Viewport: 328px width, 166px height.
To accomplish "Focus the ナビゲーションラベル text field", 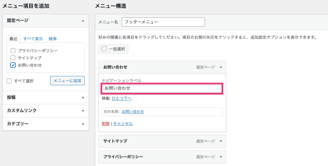I will tap(162, 88).
